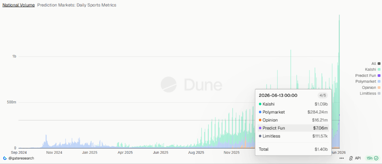Click the Limitless grey legend swatch
The width and height of the screenshot is (382, 164).
[x=379, y=93]
